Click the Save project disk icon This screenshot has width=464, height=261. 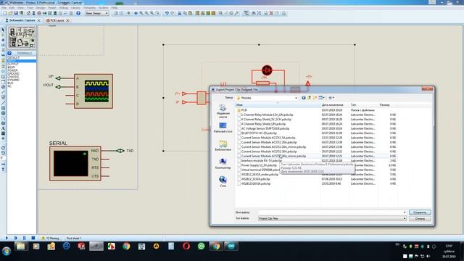pos(16,13)
